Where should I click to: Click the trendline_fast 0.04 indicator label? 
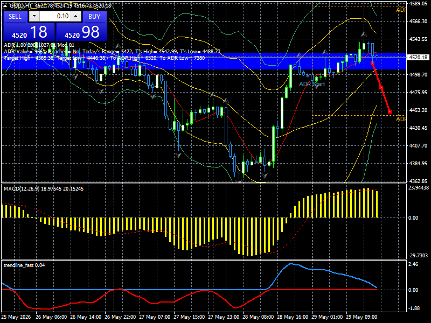24,265
